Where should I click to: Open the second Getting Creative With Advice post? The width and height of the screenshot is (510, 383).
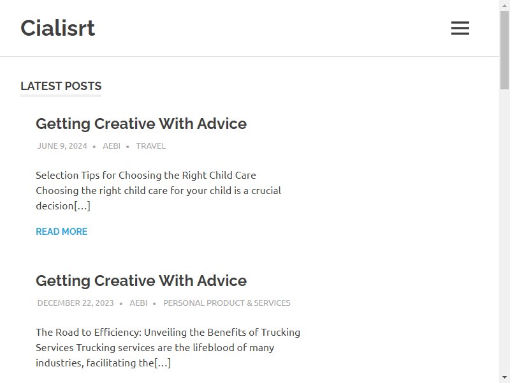pos(141,281)
